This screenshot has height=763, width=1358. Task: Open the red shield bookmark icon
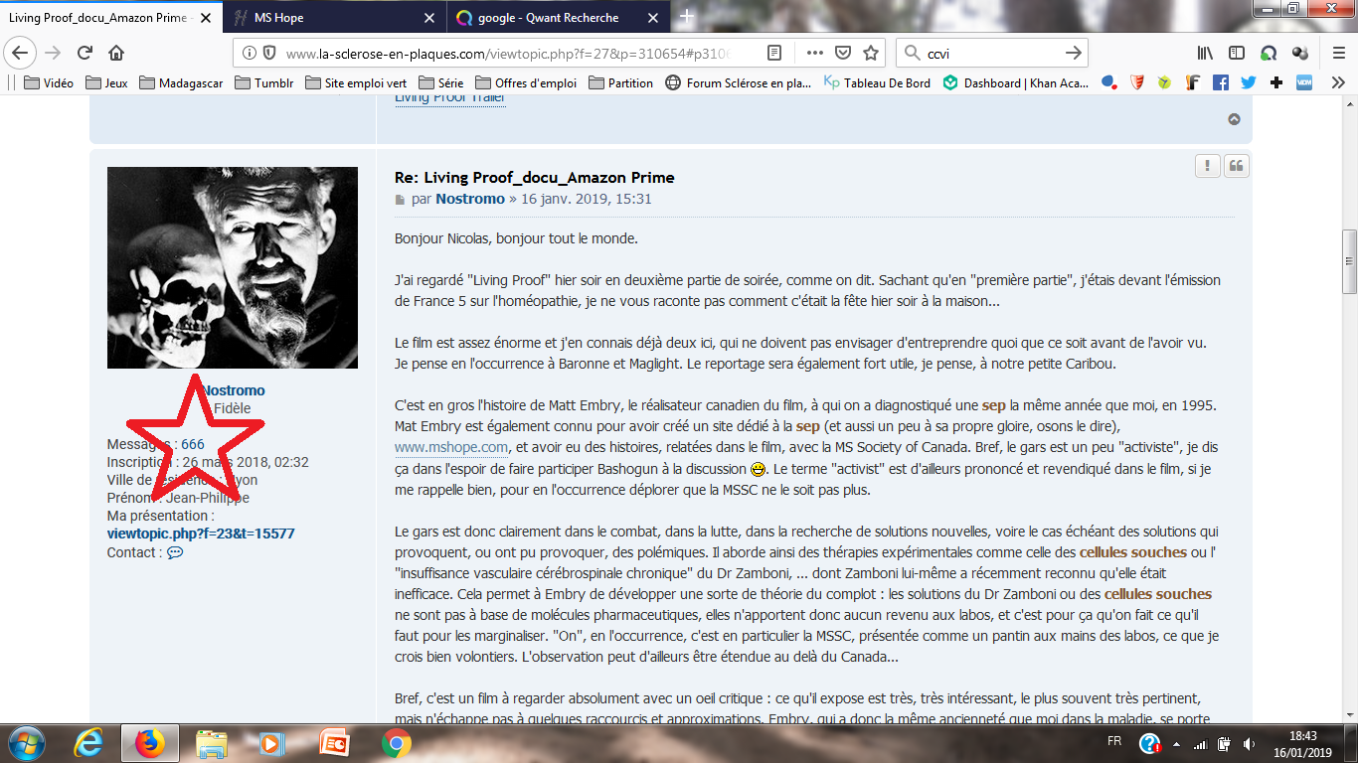1137,82
